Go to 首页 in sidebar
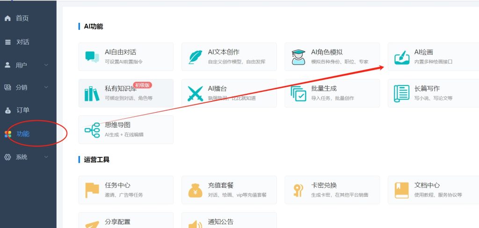Screen dimensions: 479x228 [22, 18]
